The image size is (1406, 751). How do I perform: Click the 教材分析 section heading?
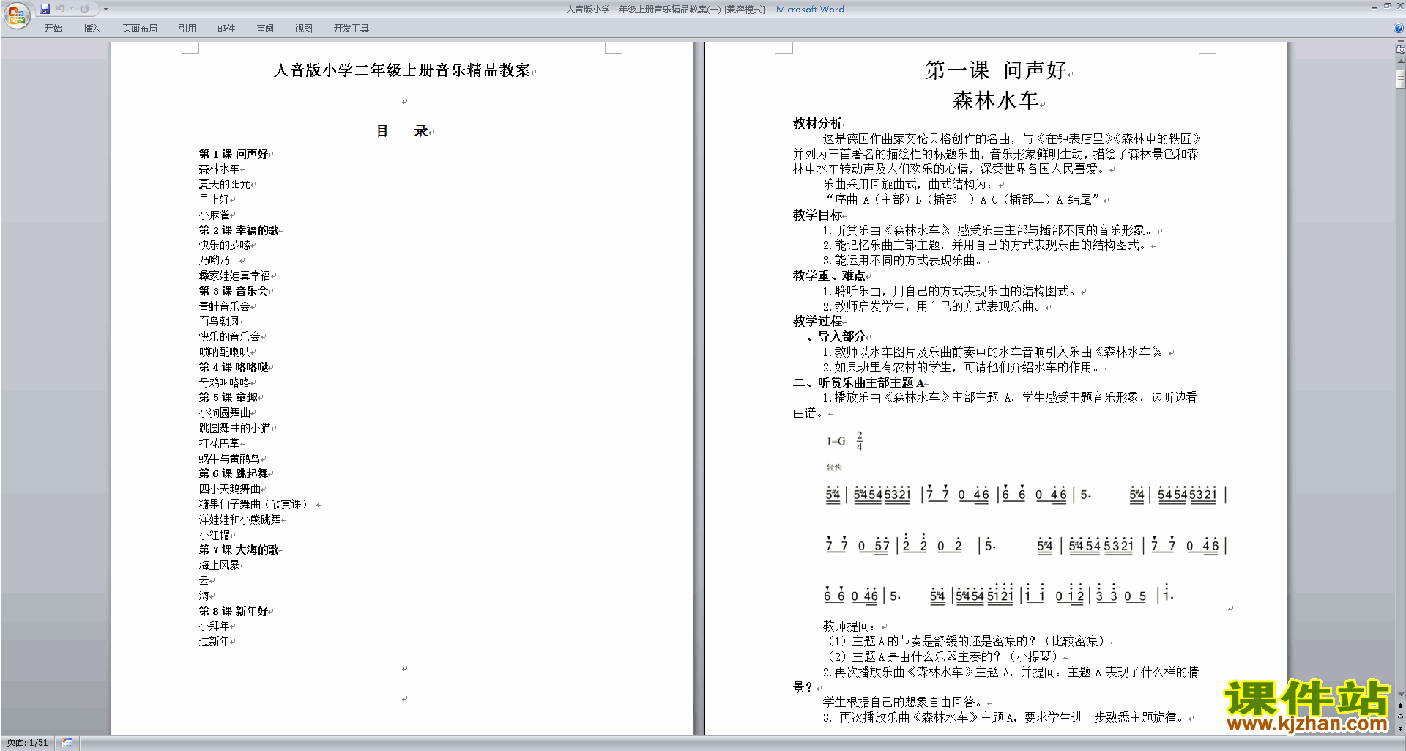click(x=817, y=123)
